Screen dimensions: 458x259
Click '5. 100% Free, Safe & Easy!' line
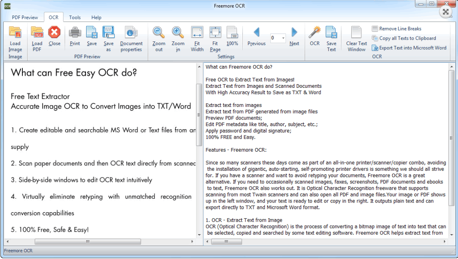pos(50,230)
